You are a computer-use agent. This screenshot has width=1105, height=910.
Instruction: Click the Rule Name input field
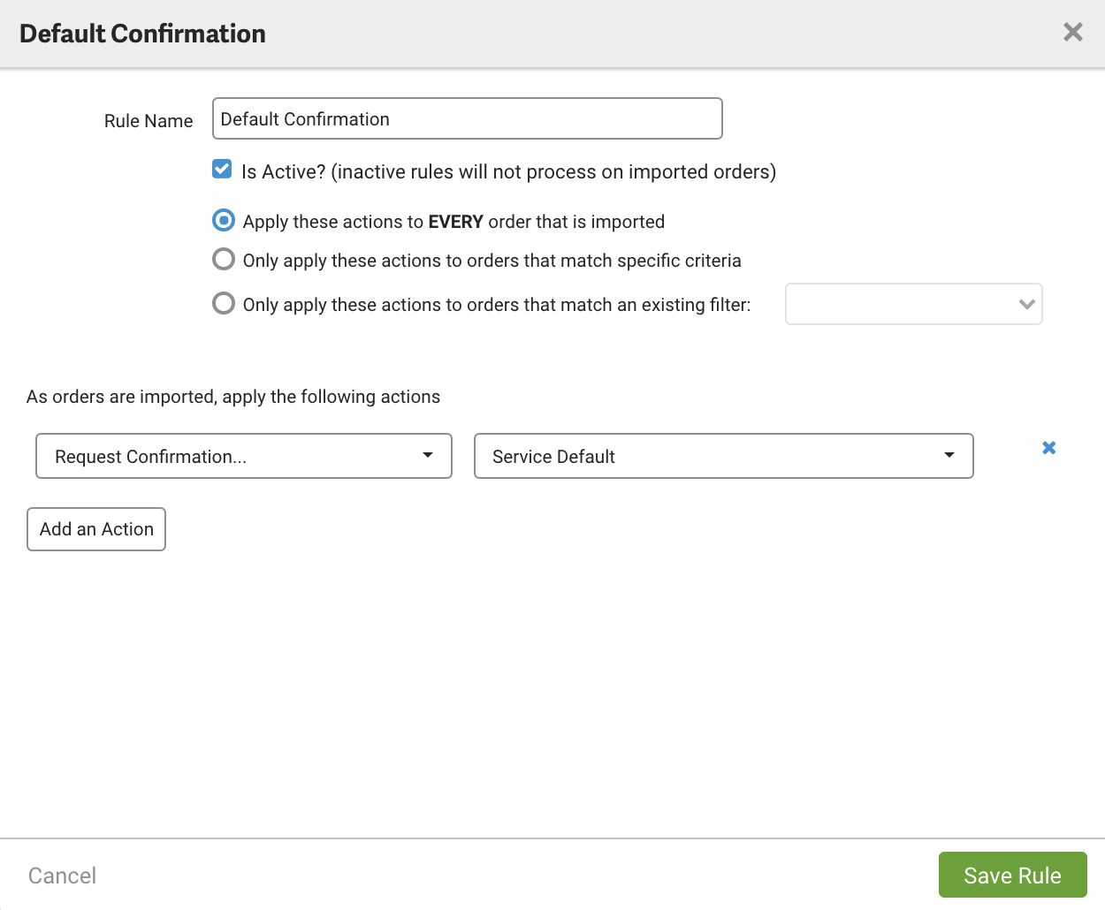point(468,118)
